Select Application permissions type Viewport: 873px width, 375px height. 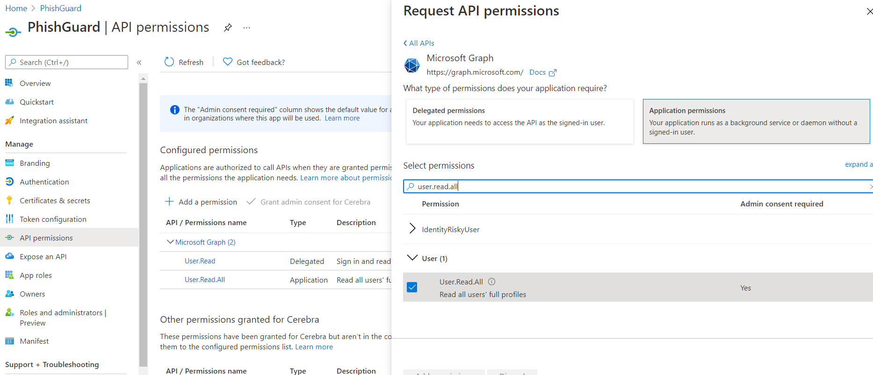[756, 121]
